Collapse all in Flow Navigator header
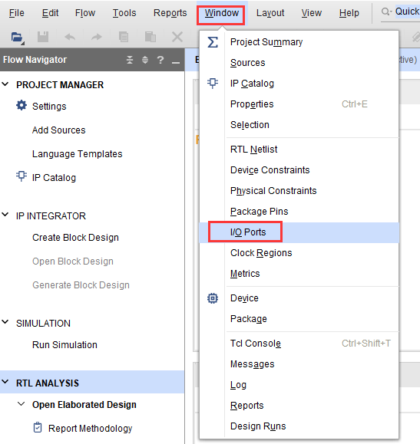Screen dimensions: 420x444 pyautogui.click(x=130, y=60)
